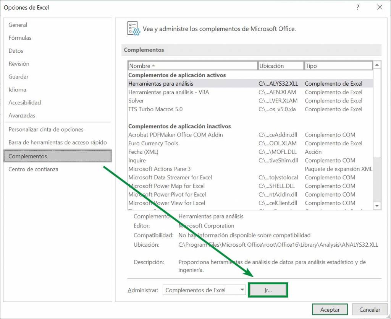Click the Ir... button
The image size is (391, 319).
(x=268, y=290)
